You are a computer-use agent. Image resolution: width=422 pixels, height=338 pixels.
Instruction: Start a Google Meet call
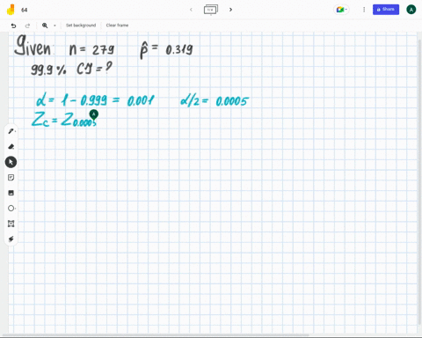[341, 10]
